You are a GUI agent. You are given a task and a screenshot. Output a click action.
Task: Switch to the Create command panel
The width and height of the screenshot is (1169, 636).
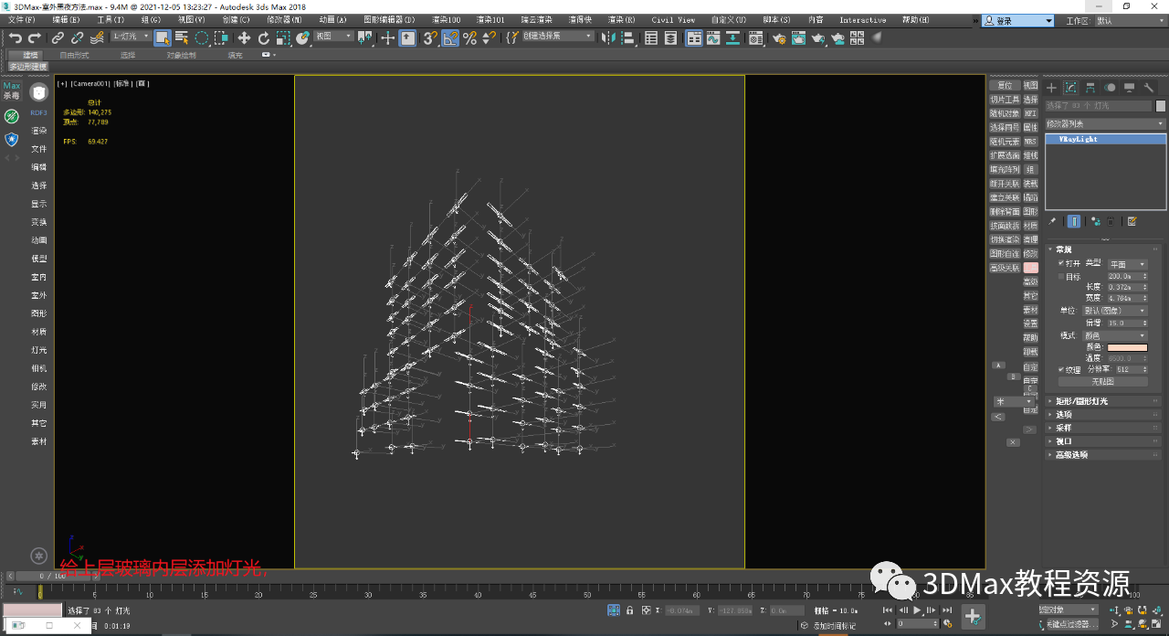pyautogui.click(x=1051, y=87)
